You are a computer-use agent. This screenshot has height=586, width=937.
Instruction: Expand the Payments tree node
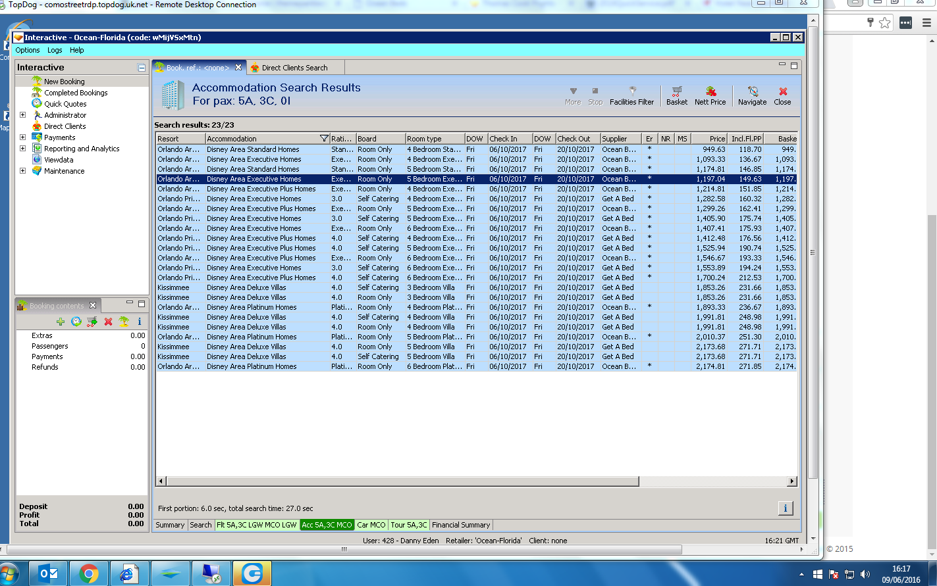pyautogui.click(x=23, y=137)
